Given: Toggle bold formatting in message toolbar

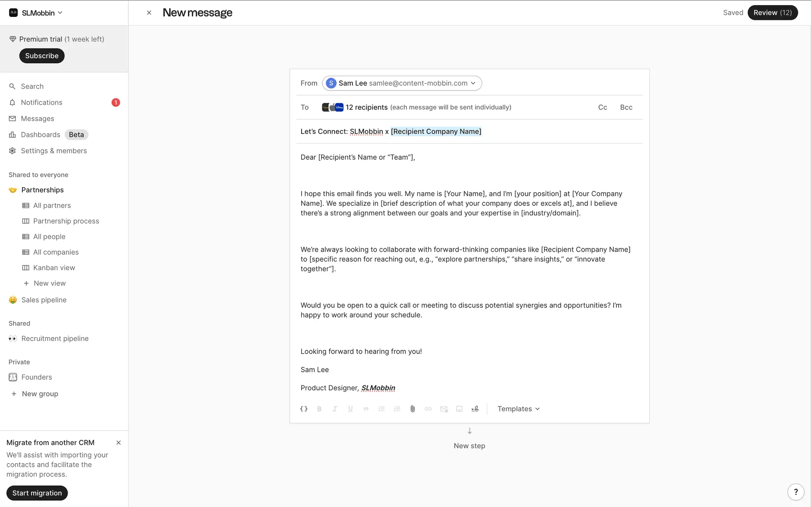Looking at the screenshot, I should tap(319, 409).
